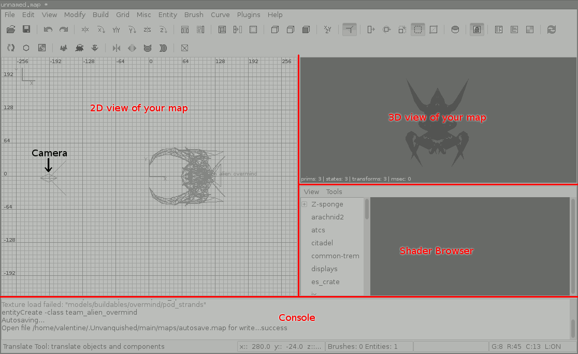Rotate selection around the y-axis
The width and height of the screenshot is (578, 354).
[x=132, y=30]
